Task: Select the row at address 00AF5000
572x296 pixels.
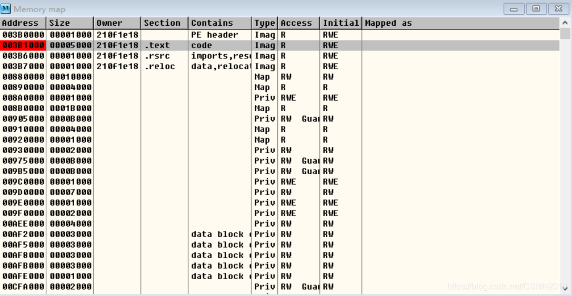Action: coord(280,245)
